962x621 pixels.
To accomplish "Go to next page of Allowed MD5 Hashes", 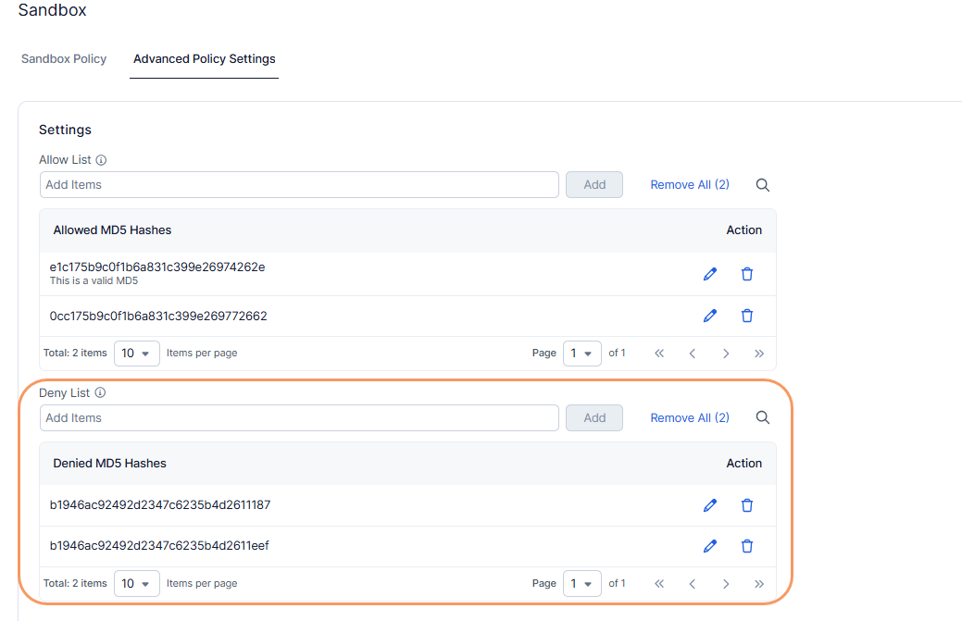I will point(726,354).
